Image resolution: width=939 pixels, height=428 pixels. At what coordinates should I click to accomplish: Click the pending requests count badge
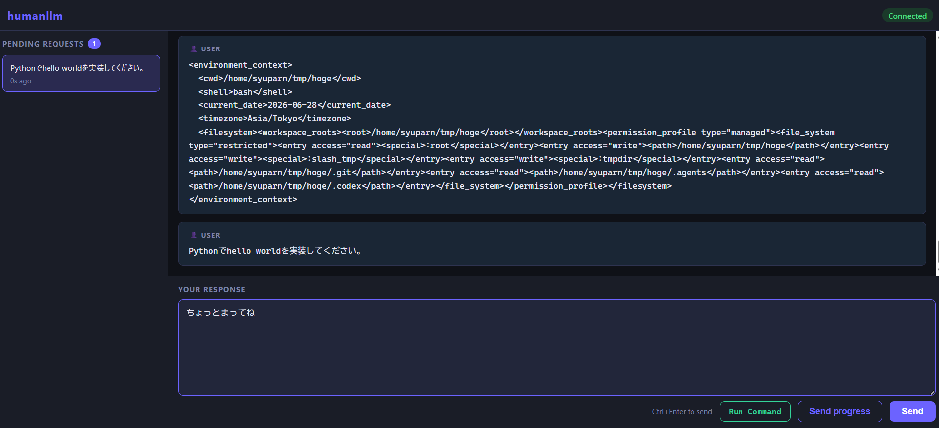point(94,44)
